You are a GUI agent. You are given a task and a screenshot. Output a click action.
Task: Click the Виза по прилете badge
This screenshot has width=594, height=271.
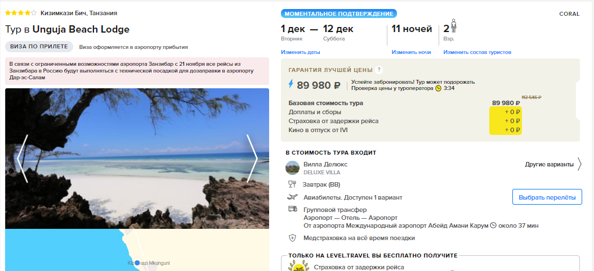[39, 47]
